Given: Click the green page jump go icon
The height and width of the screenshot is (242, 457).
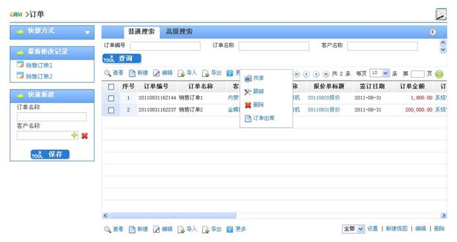Looking at the screenshot, I should (439, 74).
